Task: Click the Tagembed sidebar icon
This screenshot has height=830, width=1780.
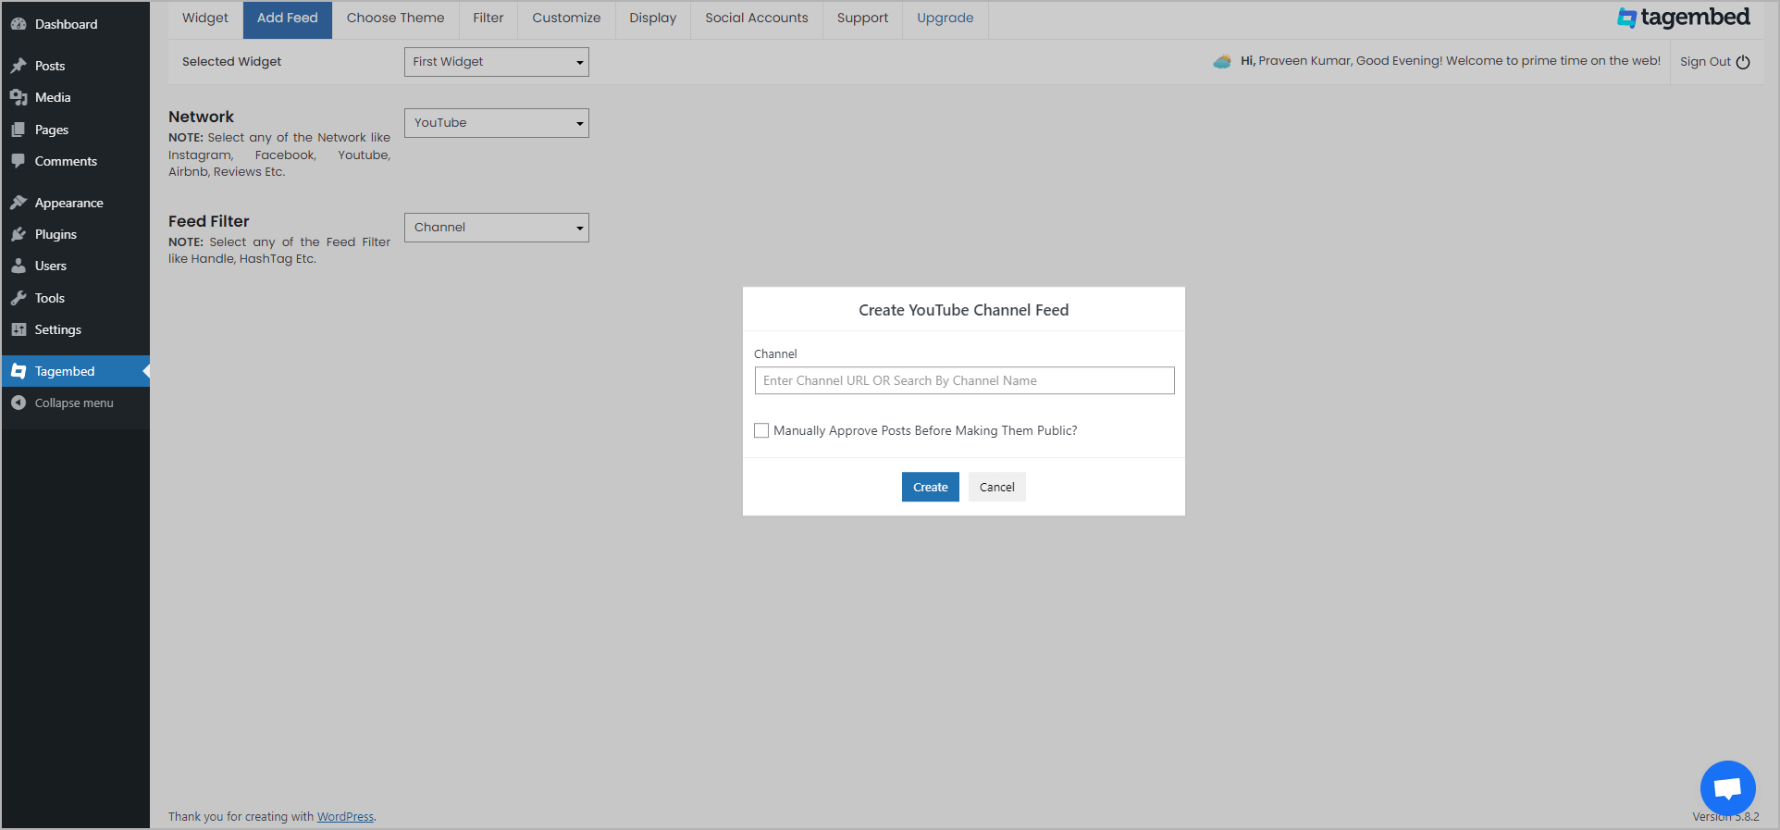Action: click(19, 371)
